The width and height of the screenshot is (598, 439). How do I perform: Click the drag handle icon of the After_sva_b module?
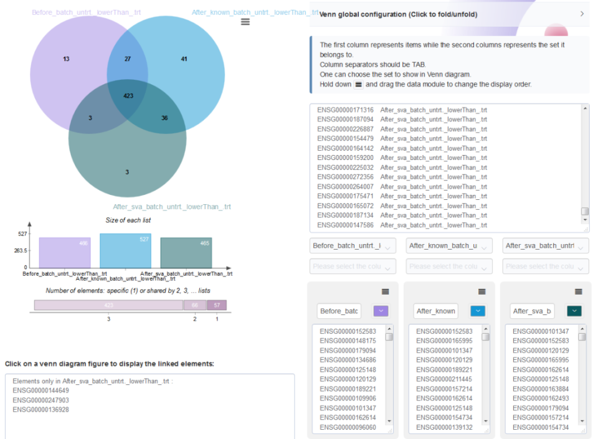pos(578,291)
